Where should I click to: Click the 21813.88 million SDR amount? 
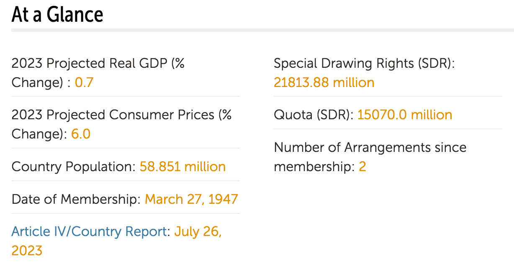coord(324,82)
